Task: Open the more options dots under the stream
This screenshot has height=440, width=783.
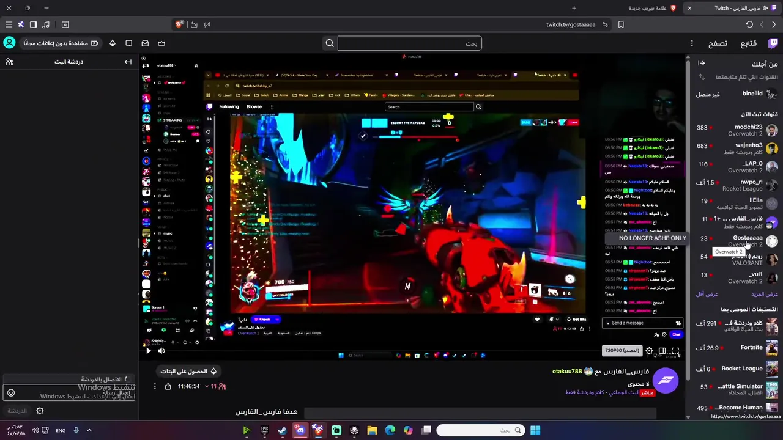Action: pyautogui.click(x=155, y=386)
